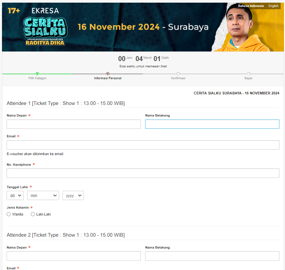Click the Attendee 1 section heading
The image size is (285, 270).
(x=65, y=103)
